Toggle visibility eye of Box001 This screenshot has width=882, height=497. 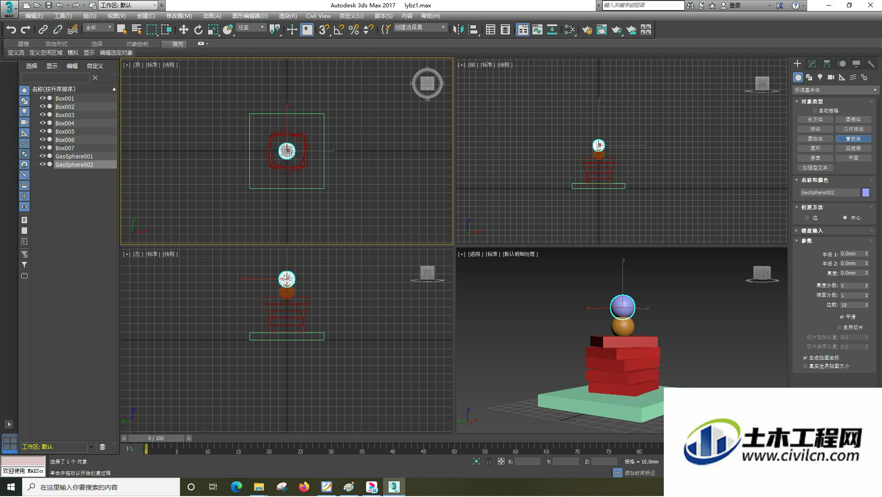(43, 98)
